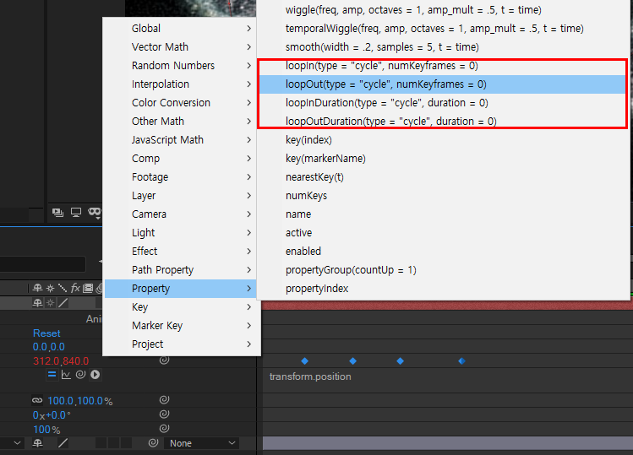Click the Position expression pick whip
633x455 pixels.
[81, 374]
